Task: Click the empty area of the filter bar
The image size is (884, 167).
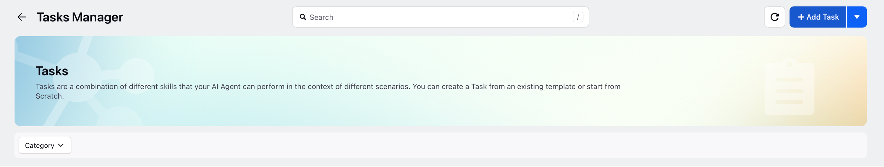Action: (466, 145)
